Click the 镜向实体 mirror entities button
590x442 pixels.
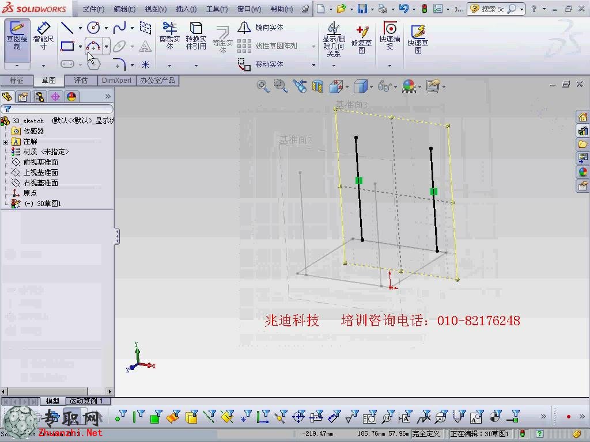260,28
